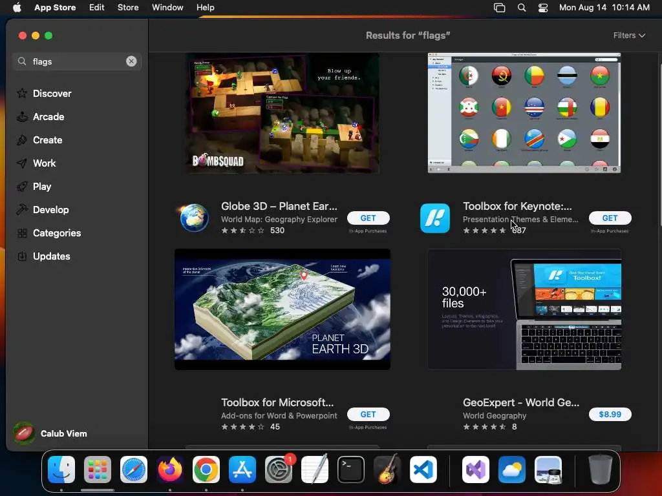
Task: Click the search magnifier in sidebar field
Action: (22, 61)
